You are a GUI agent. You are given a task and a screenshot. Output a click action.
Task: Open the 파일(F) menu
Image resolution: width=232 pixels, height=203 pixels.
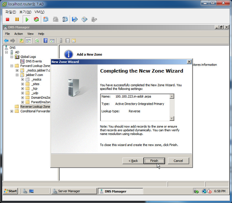point(11,12)
